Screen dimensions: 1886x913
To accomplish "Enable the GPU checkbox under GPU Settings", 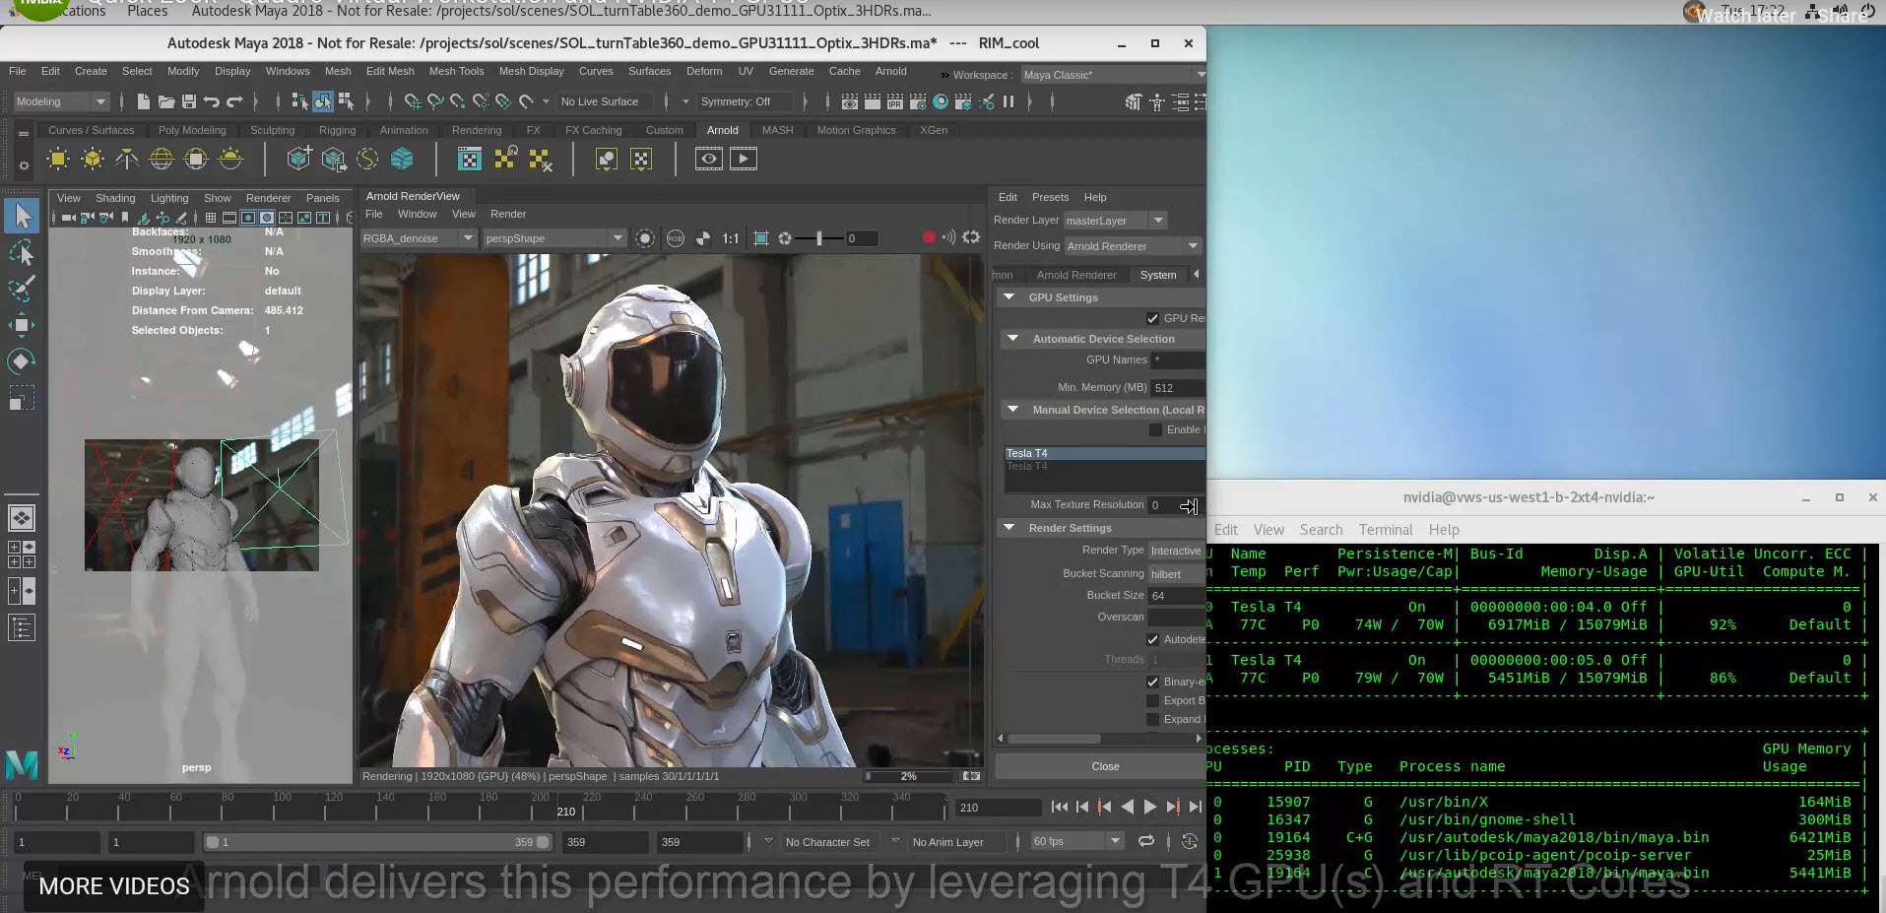I will click(x=1152, y=317).
